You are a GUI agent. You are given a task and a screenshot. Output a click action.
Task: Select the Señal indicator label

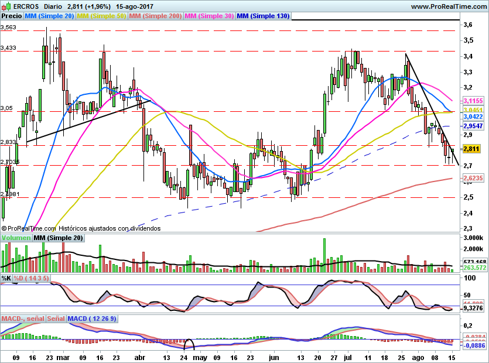(x=56, y=319)
